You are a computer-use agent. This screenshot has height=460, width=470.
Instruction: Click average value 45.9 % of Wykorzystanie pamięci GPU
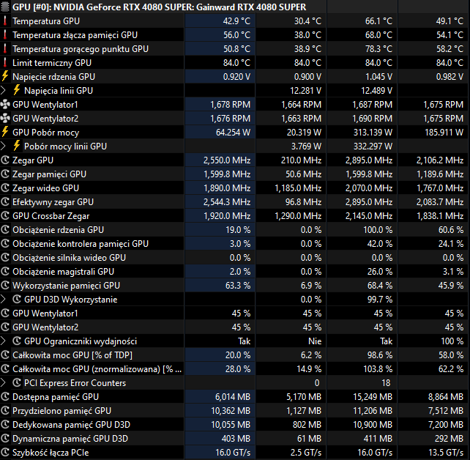coord(451,286)
